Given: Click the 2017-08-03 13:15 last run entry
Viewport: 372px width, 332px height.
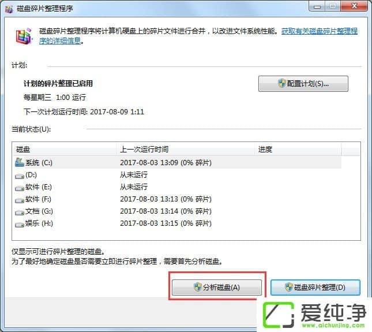Looking at the screenshot, I should tap(166, 223).
